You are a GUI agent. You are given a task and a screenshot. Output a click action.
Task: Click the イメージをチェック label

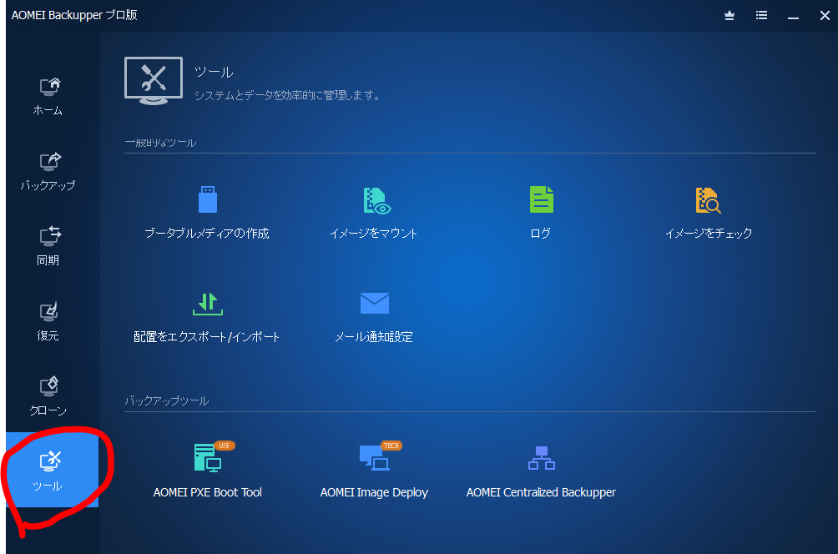[x=708, y=233]
